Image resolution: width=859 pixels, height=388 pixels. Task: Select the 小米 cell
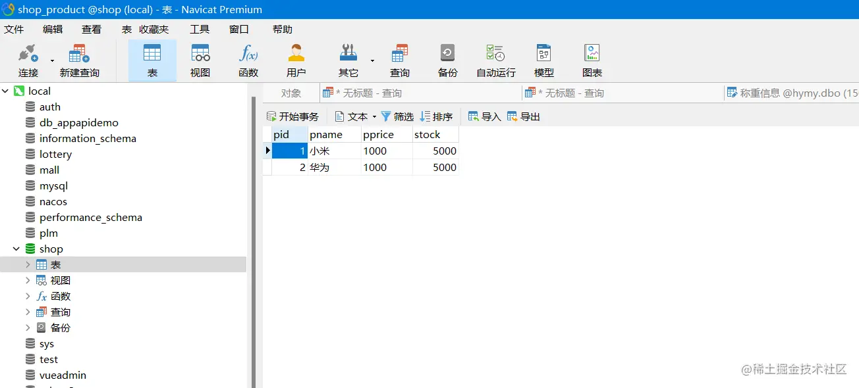(x=335, y=151)
